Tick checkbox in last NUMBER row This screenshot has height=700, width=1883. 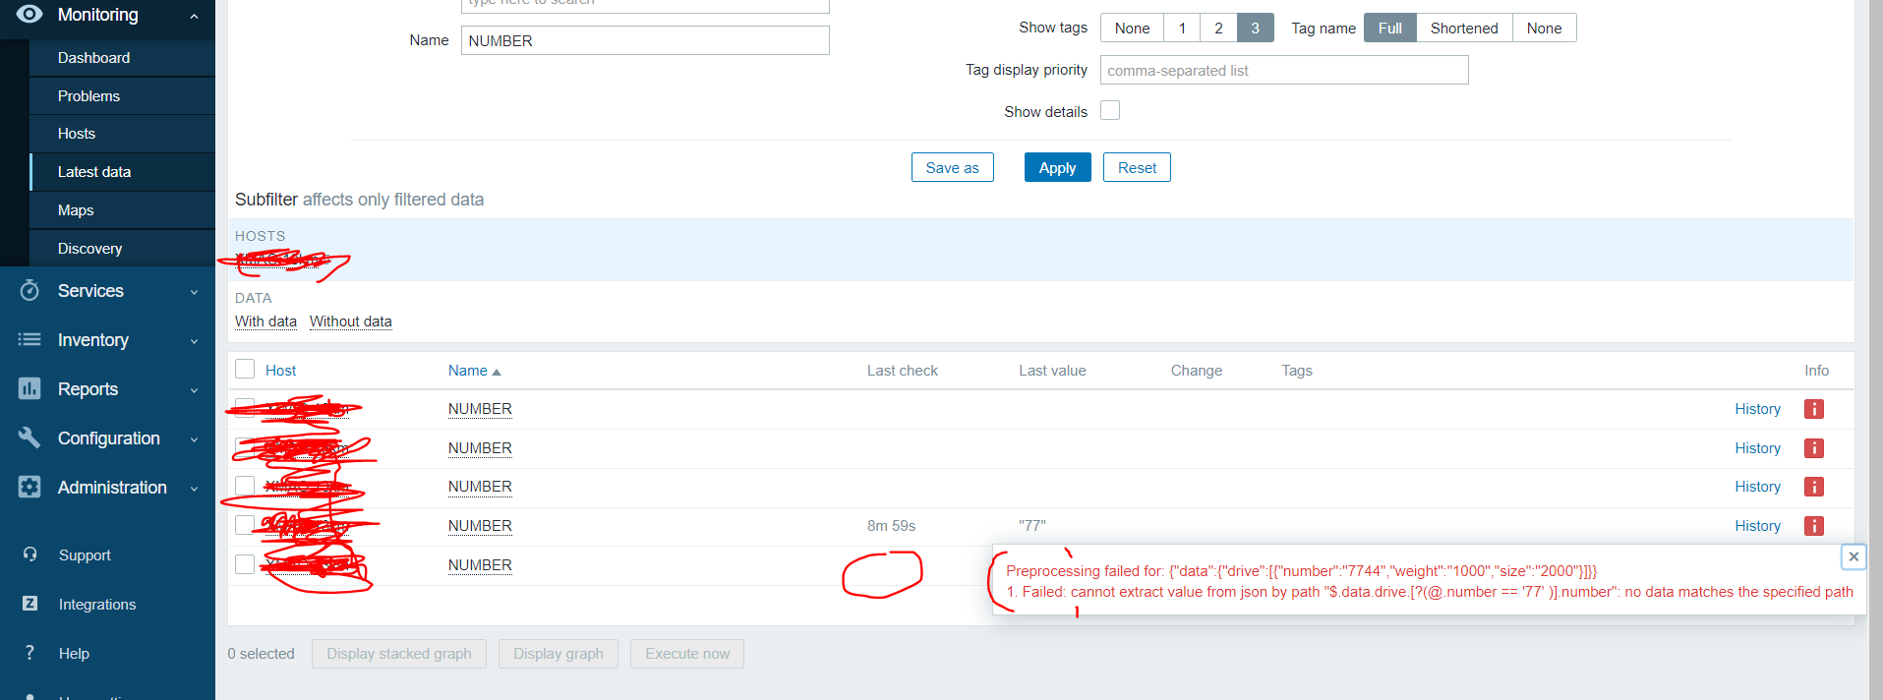point(245,564)
